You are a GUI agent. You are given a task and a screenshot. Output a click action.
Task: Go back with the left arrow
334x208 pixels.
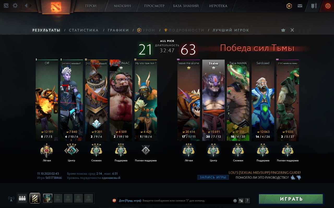point(26,5)
